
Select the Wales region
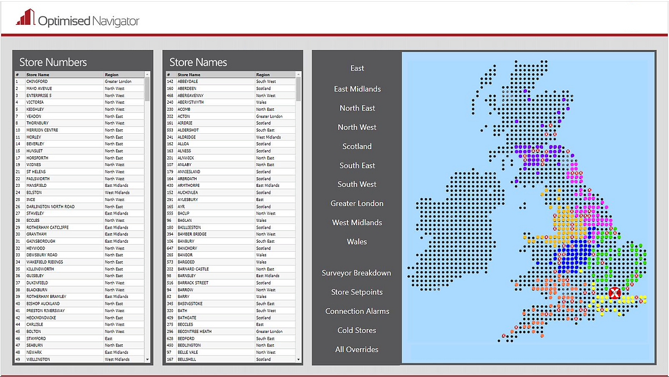357,242
